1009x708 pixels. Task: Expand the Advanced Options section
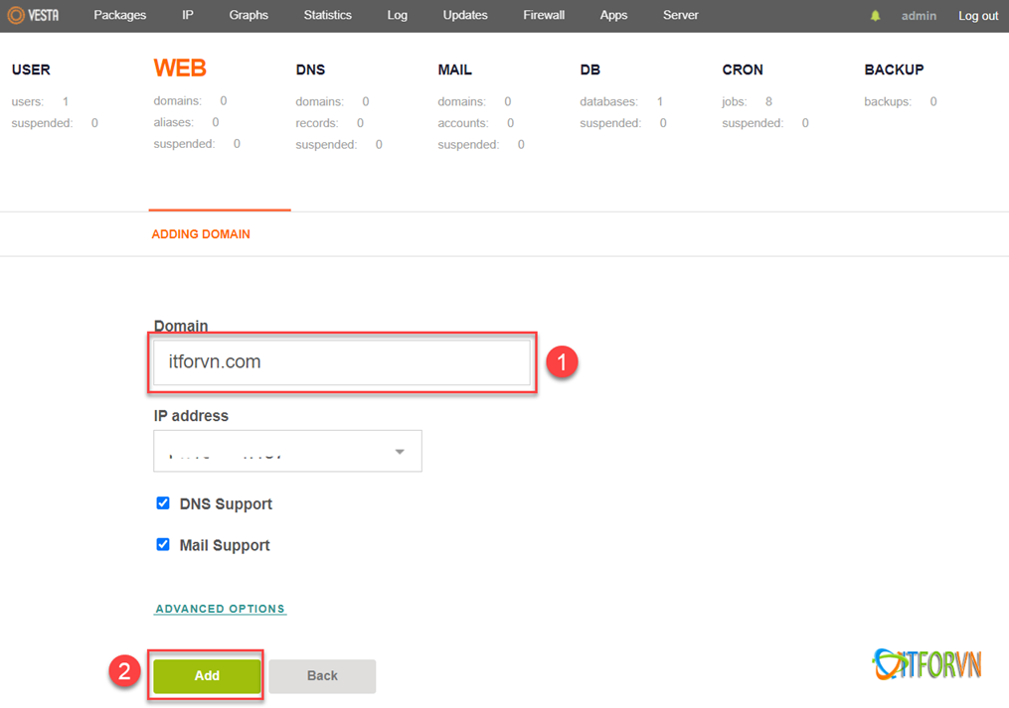[x=221, y=609]
